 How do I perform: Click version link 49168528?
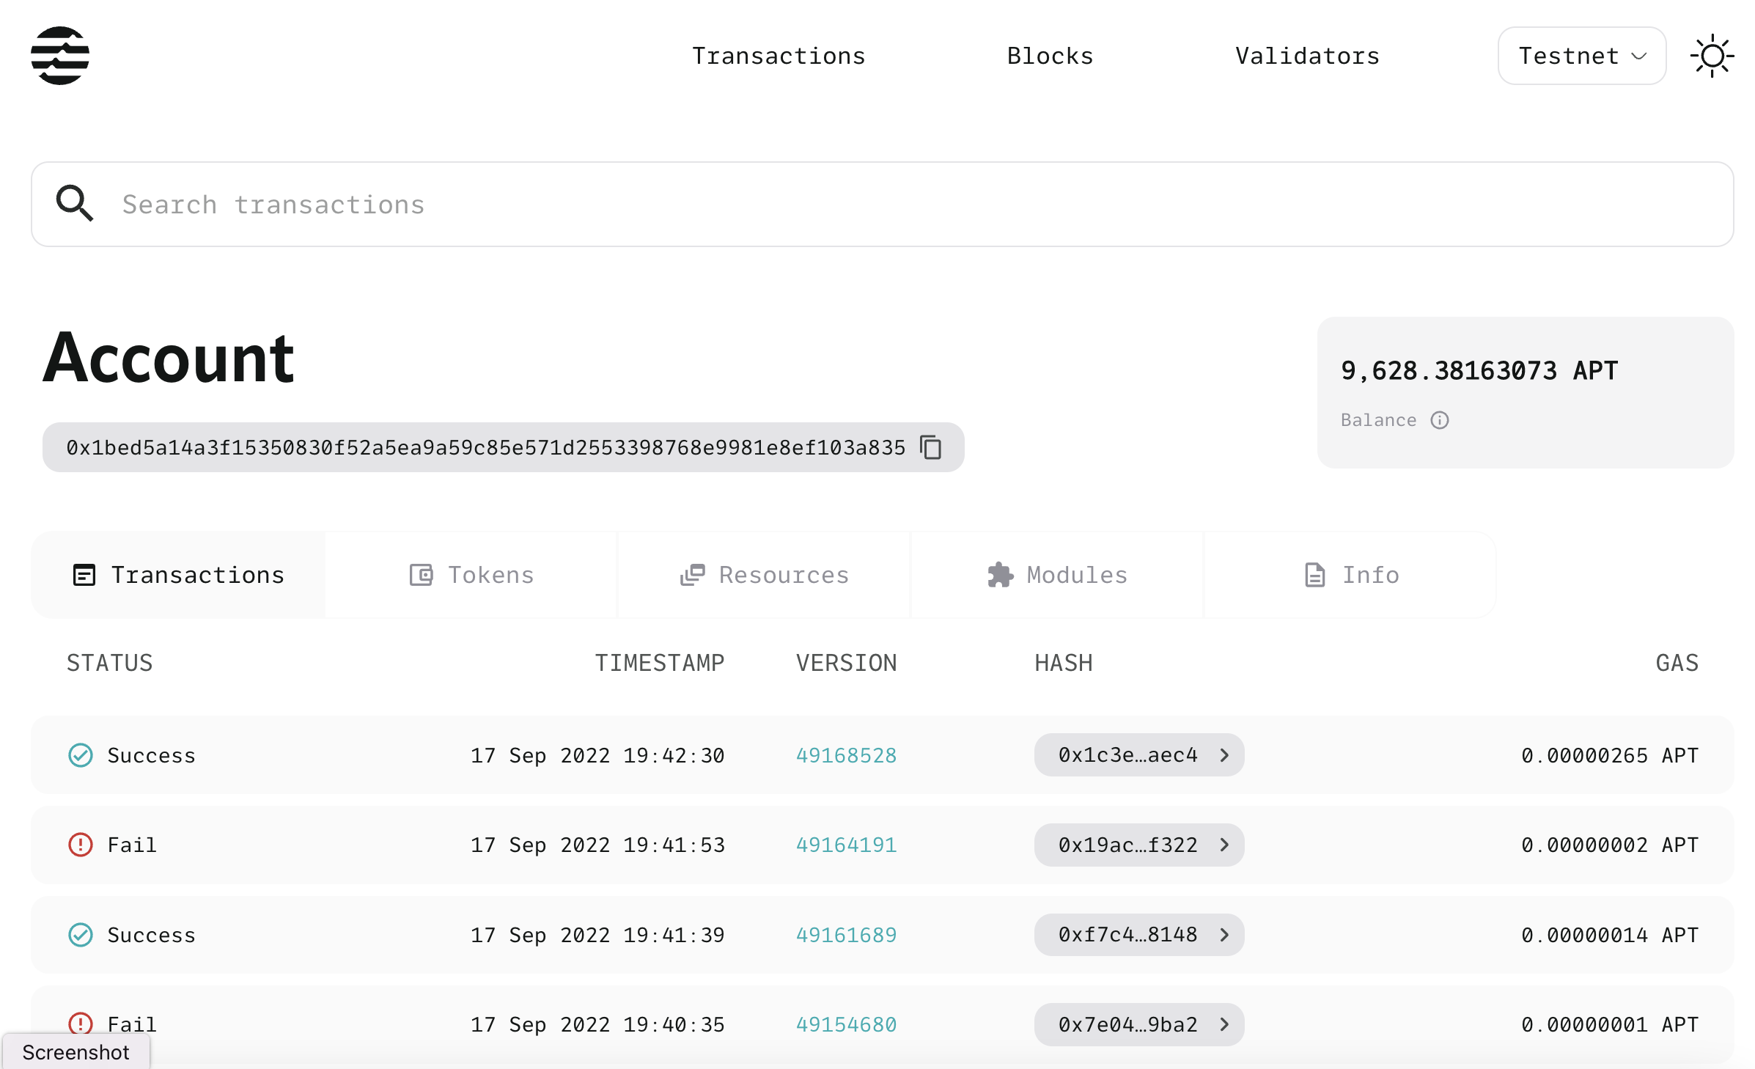point(847,754)
